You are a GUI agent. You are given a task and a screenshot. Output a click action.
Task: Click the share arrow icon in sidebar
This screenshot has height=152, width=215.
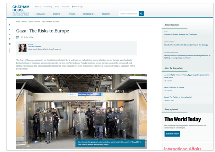pyautogui.click(x=9, y=39)
